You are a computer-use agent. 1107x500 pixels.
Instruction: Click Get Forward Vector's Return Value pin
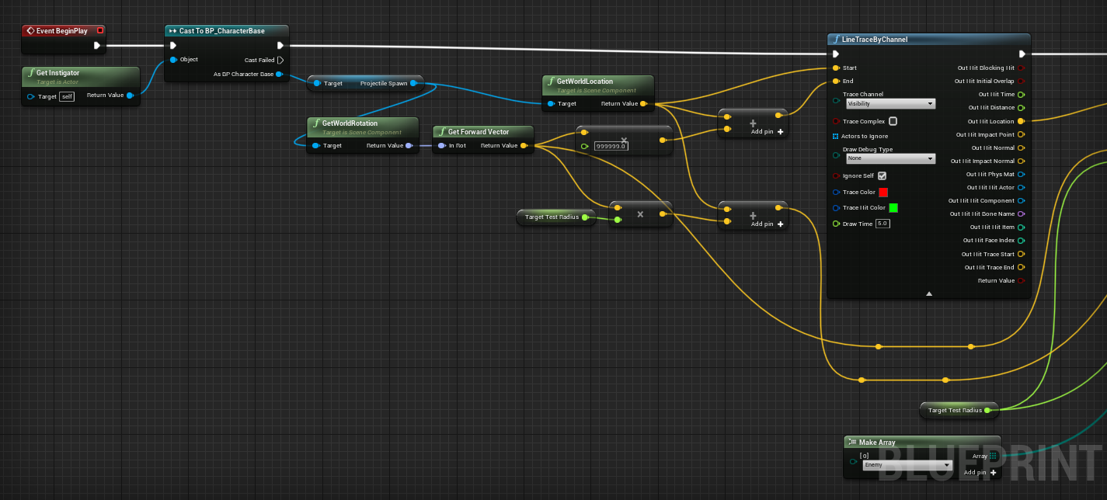[x=524, y=145]
